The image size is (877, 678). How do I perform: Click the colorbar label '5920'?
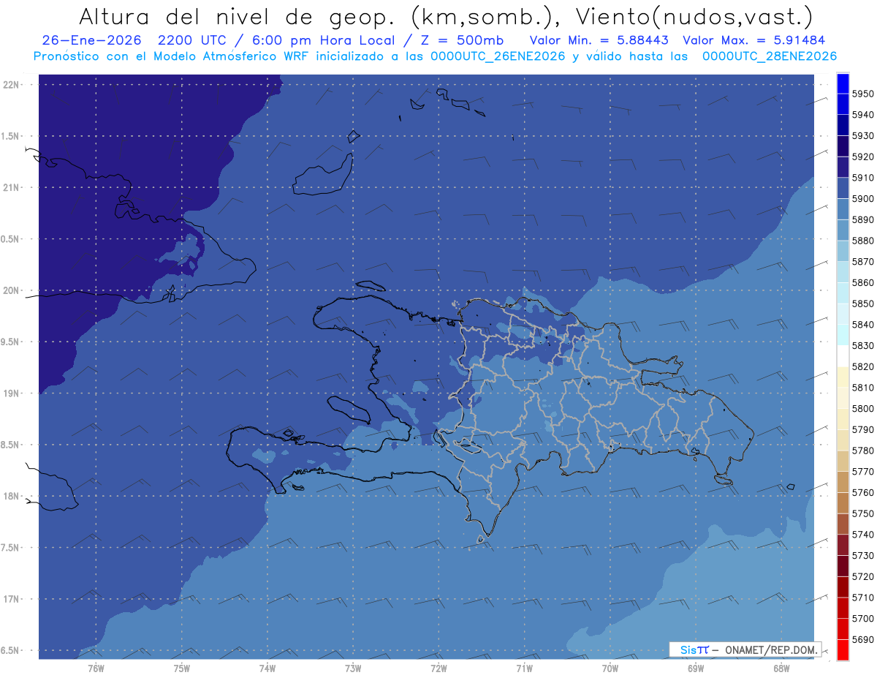(x=863, y=157)
